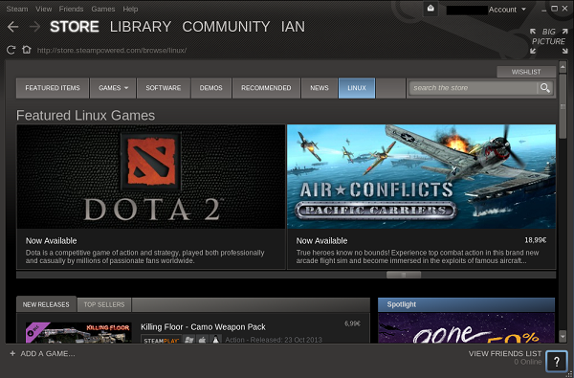Viewport: 574px width, 378px height.
Task: Click the featured games horizontal slider handle
Action: [404, 275]
